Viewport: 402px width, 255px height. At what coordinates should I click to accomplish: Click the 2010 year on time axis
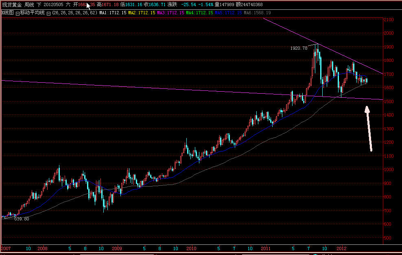pos(191,248)
